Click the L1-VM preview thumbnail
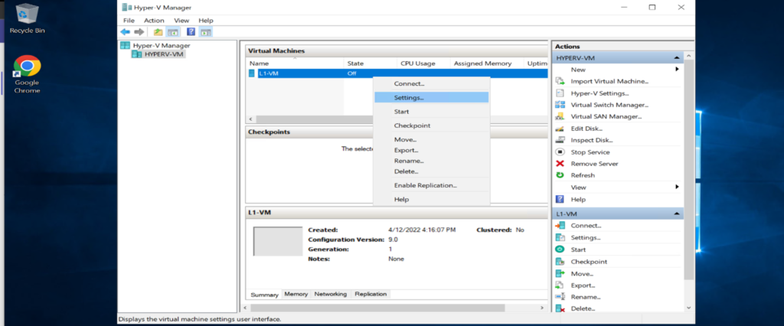The height and width of the screenshot is (326, 784). click(x=278, y=242)
